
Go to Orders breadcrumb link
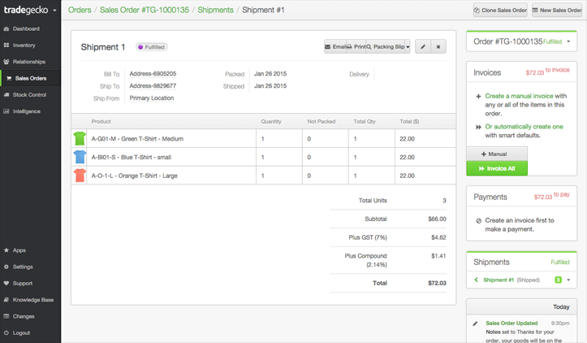pyautogui.click(x=80, y=10)
